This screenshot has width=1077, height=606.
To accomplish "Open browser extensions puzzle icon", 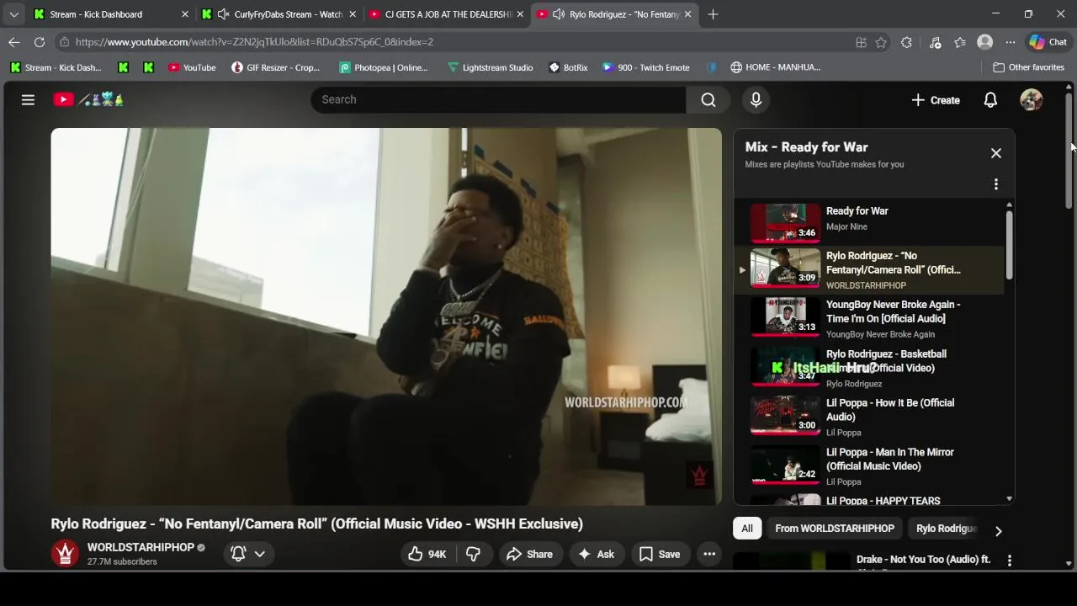I will (x=906, y=42).
